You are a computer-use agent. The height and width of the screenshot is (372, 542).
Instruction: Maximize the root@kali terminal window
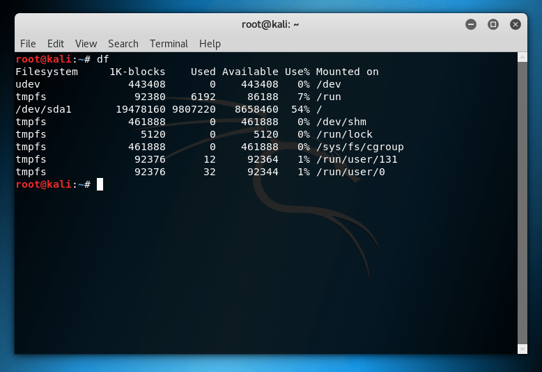point(493,24)
